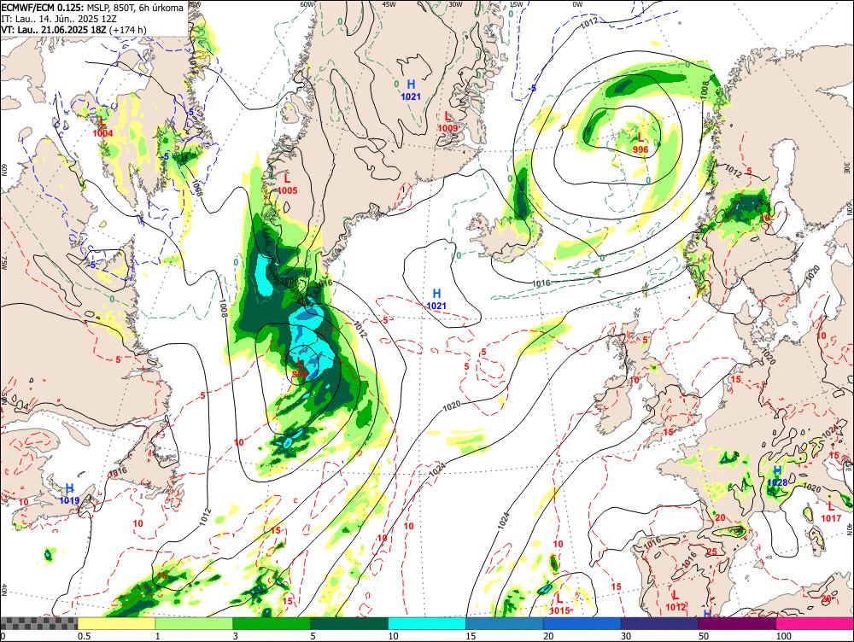This screenshot has width=854, height=642.
Task: Click the map title 'ECMWF/ECM 0.125: MSLP, 850T, 6h úrkoma'
Action: tap(92, 9)
